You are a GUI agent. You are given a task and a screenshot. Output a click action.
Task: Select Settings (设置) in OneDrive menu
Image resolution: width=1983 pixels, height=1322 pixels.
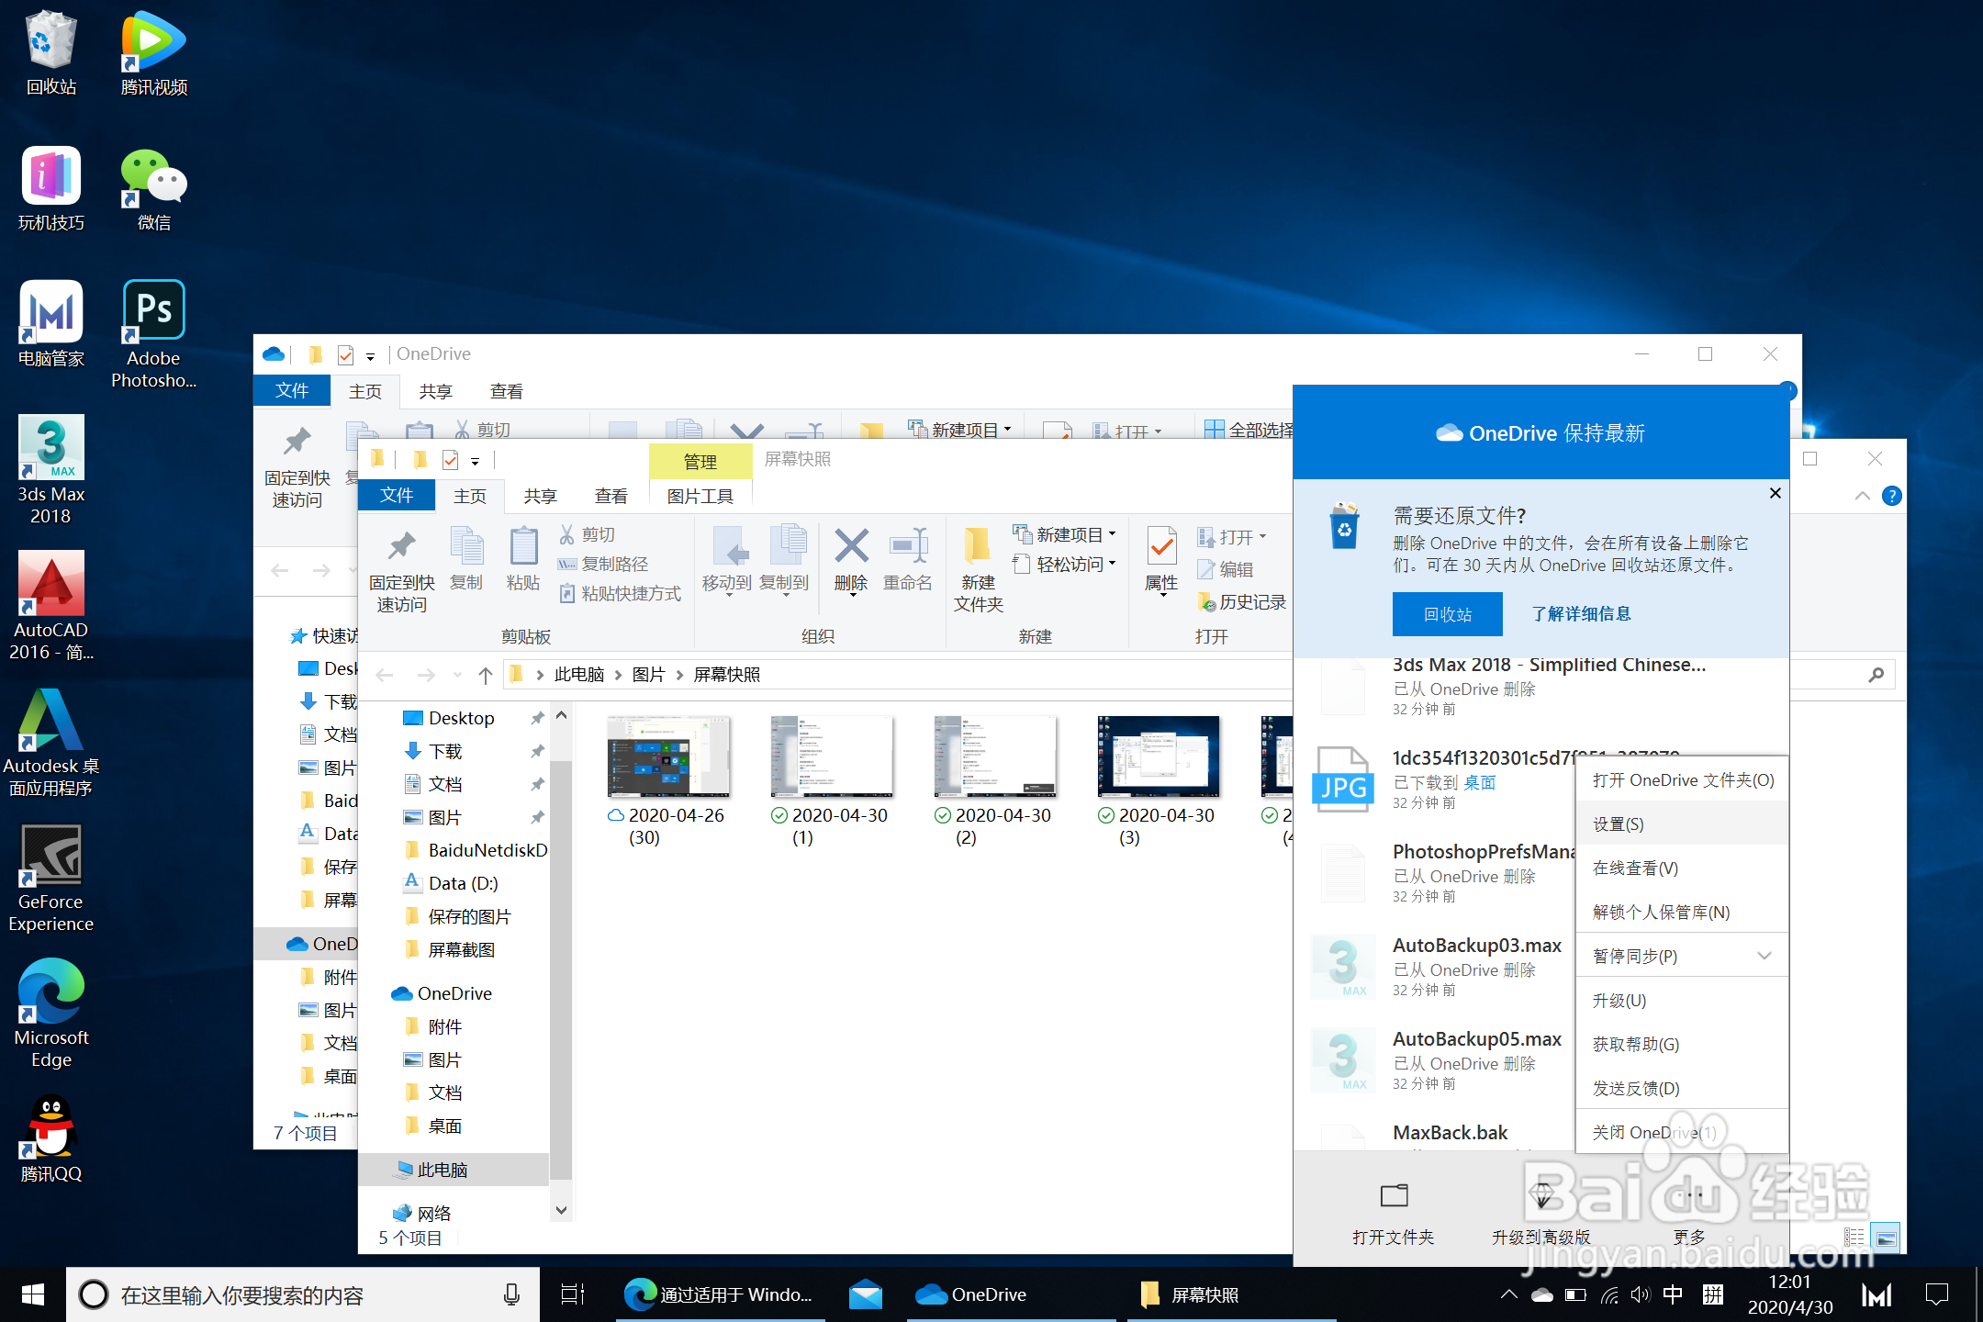point(1682,823)
